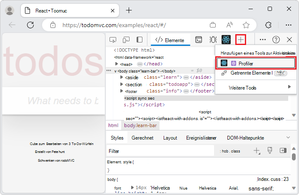Reload the current page
The width and height of the screenshot is (299, 195).
point(30,25)
